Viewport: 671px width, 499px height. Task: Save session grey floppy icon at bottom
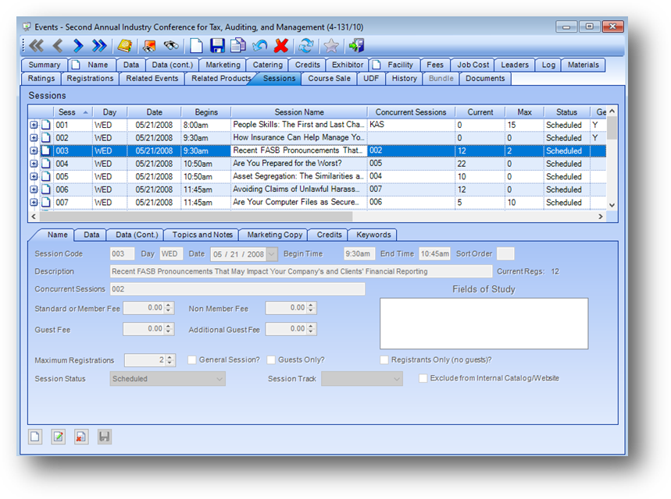(x=105, y=437)
